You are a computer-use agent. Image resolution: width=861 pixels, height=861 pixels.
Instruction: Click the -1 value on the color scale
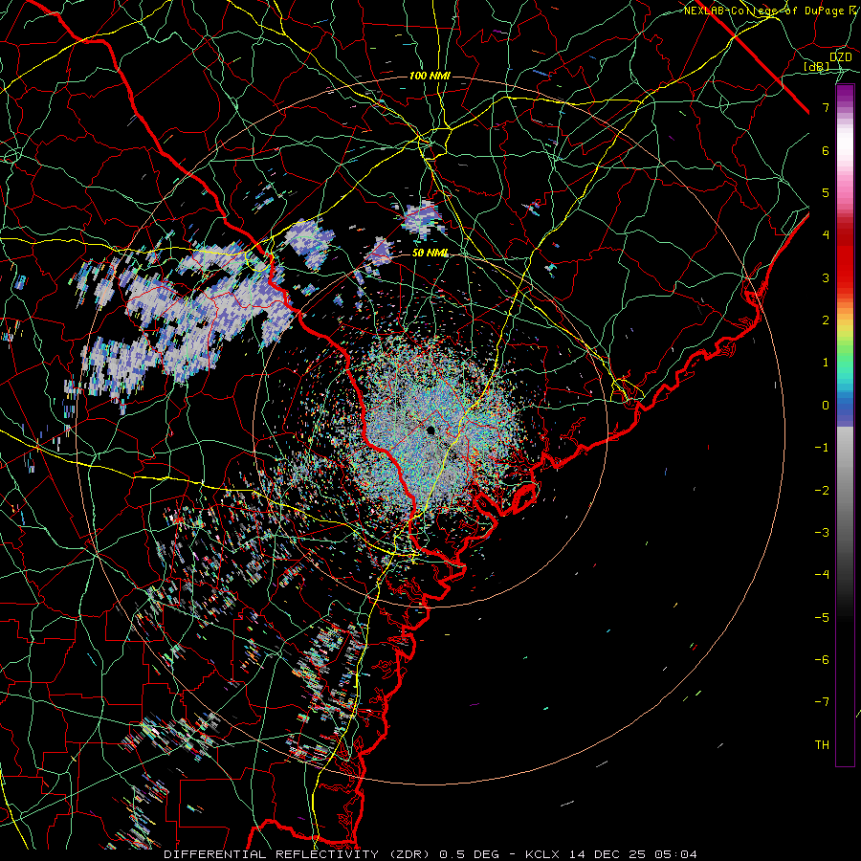click(x=822, y=448)
